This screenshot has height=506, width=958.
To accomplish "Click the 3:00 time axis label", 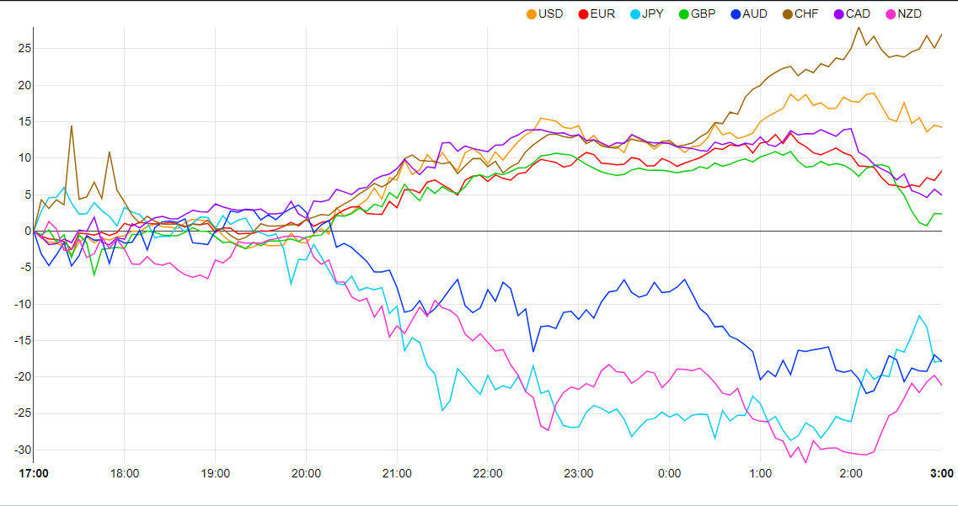I will tap(941, 473).
